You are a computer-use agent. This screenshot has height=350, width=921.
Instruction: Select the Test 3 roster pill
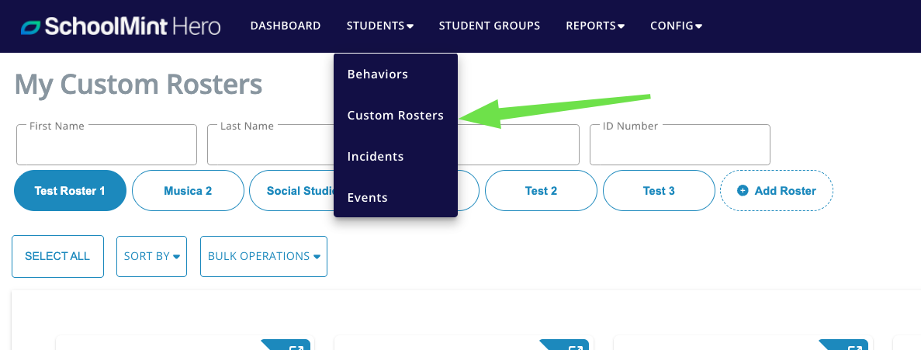pos(659,191)
